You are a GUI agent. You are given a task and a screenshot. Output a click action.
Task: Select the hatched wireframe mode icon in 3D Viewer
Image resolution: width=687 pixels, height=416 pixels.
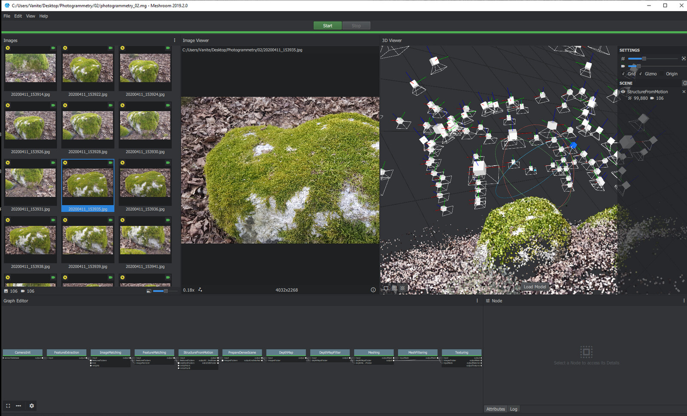[402, 288]
